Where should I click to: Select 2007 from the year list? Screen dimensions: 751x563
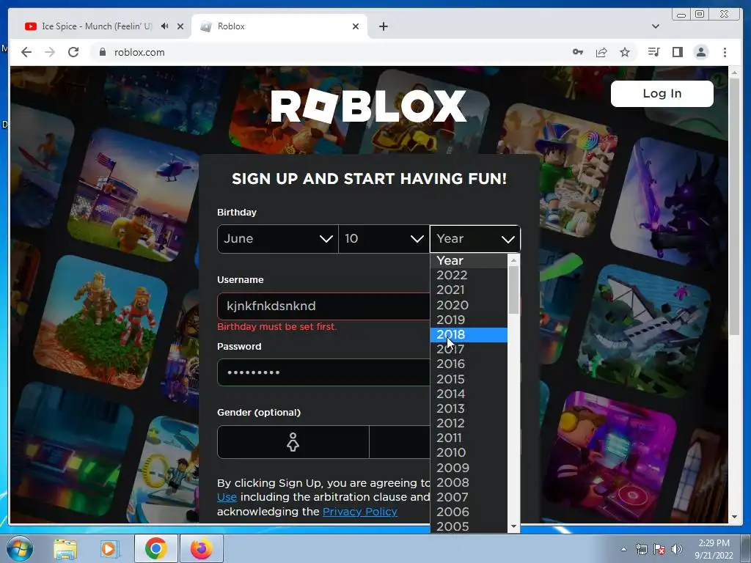[469, 498]
